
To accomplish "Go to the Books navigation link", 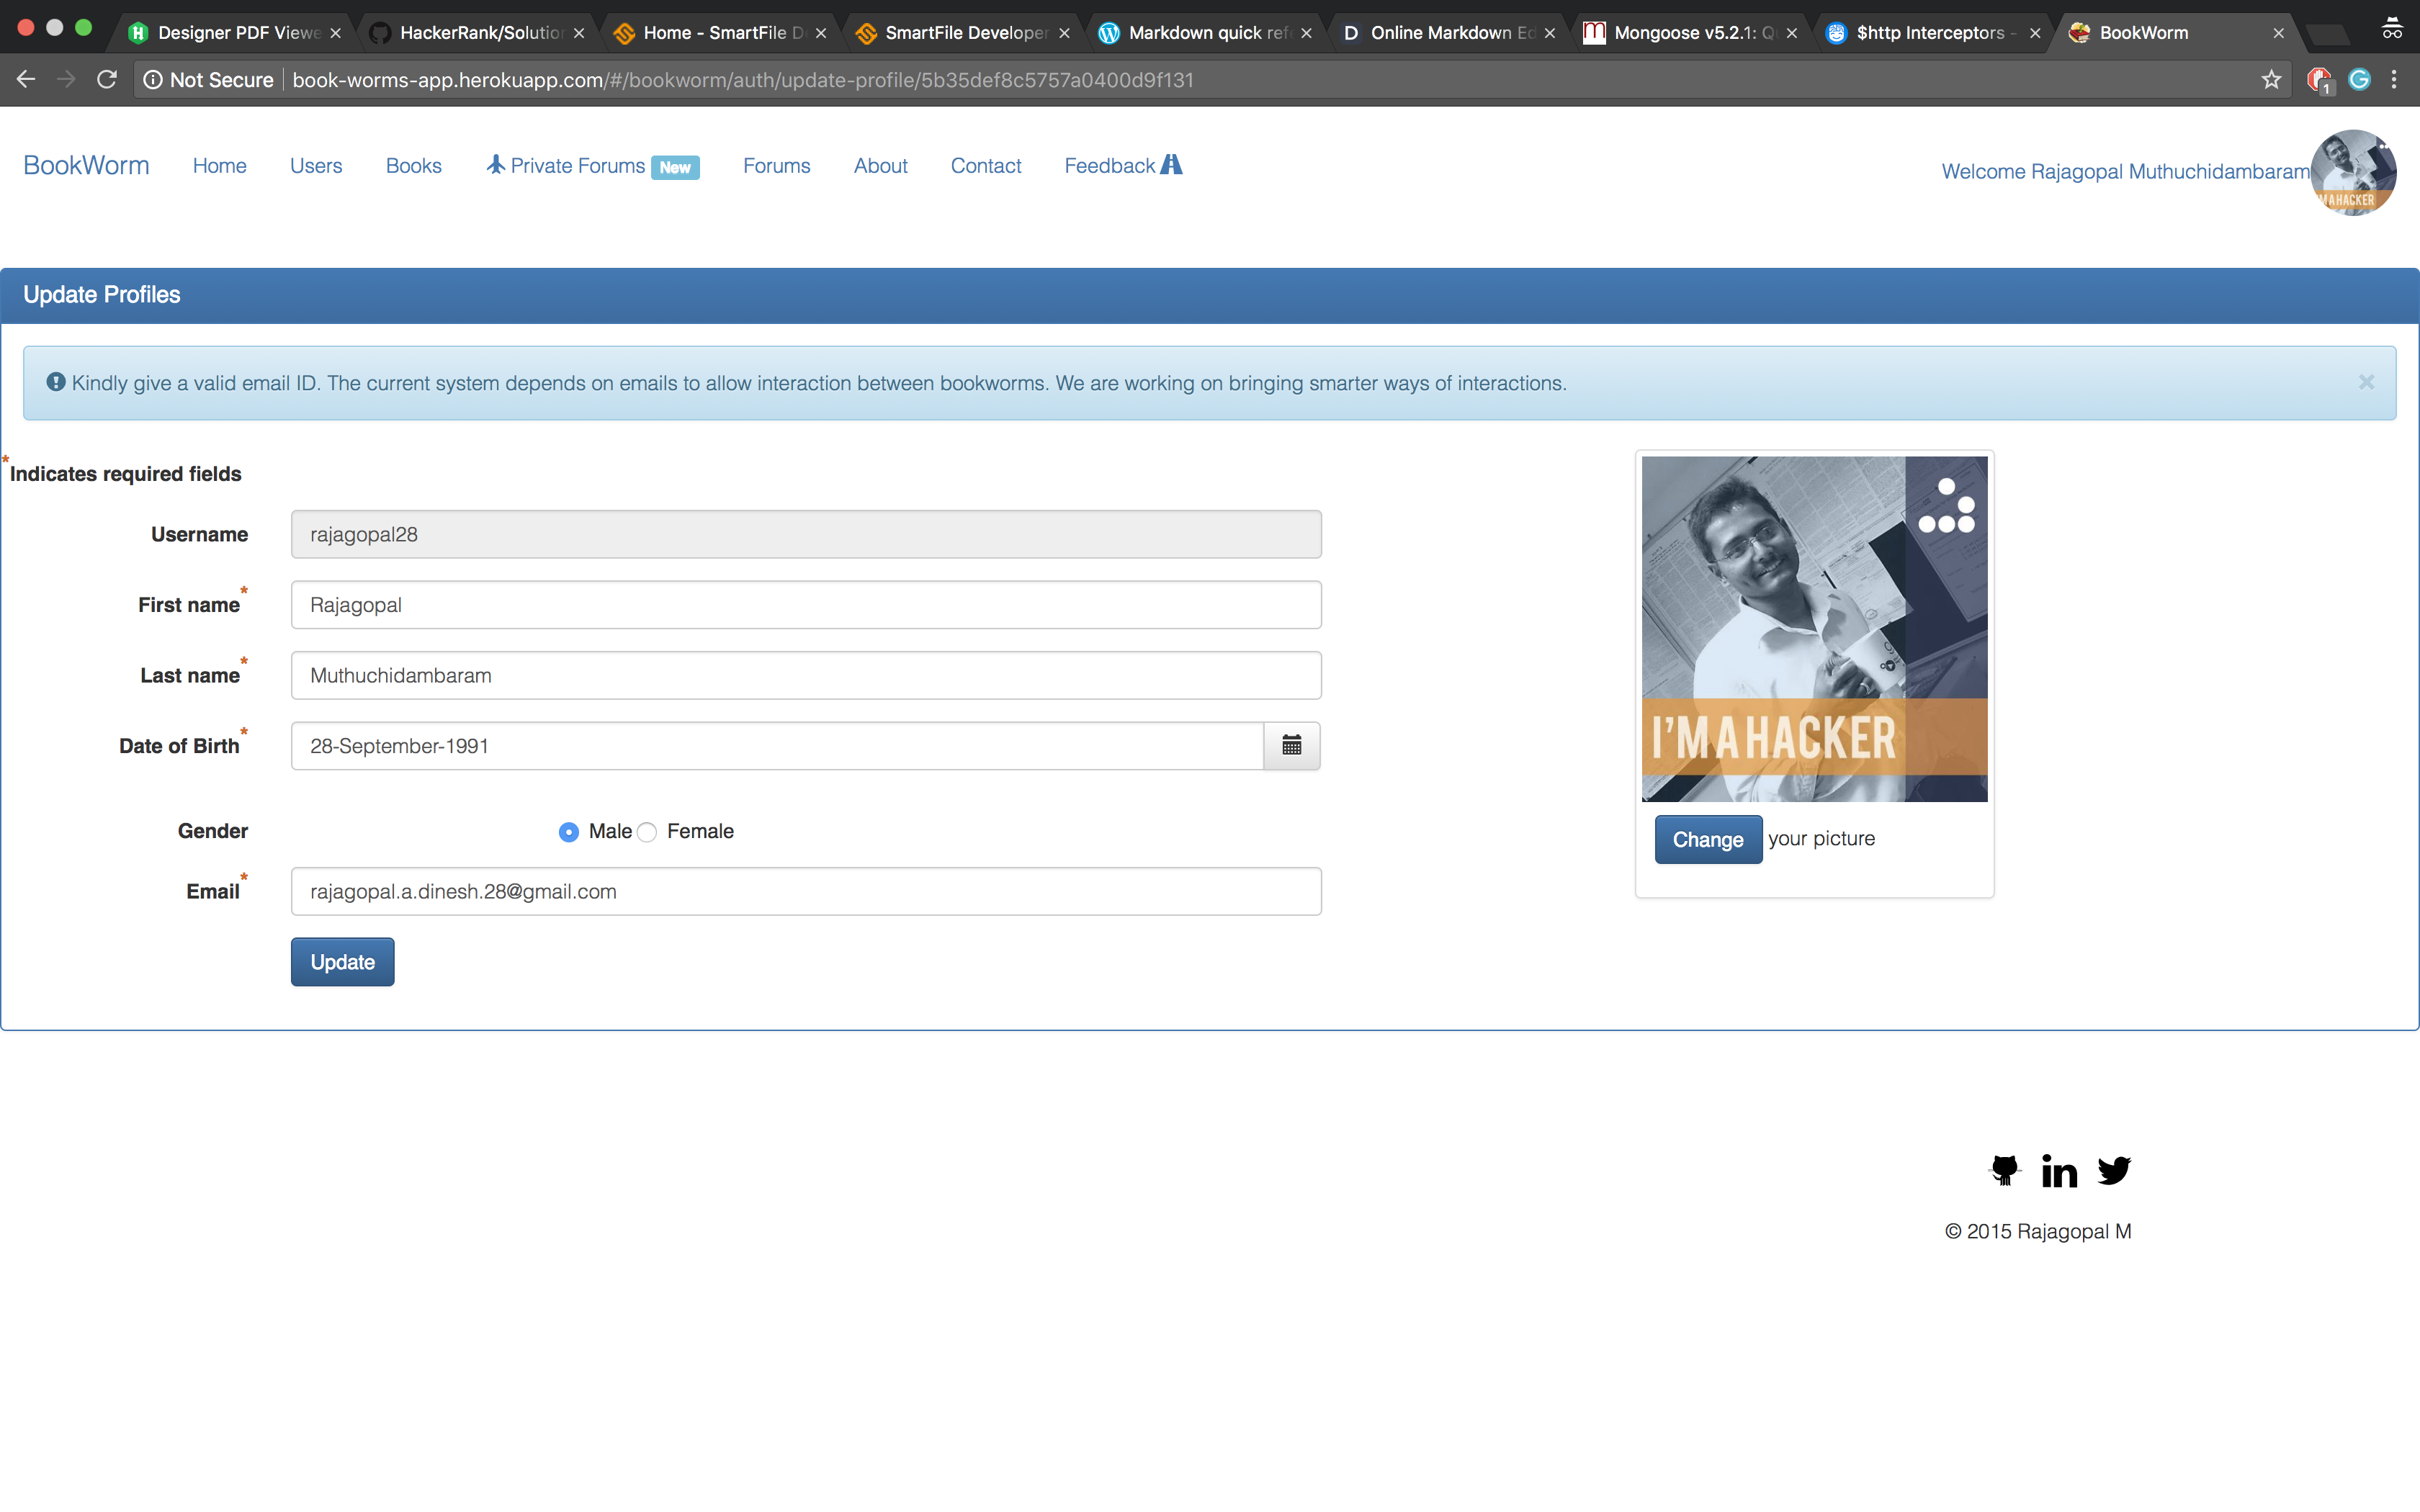I will 413,166.
